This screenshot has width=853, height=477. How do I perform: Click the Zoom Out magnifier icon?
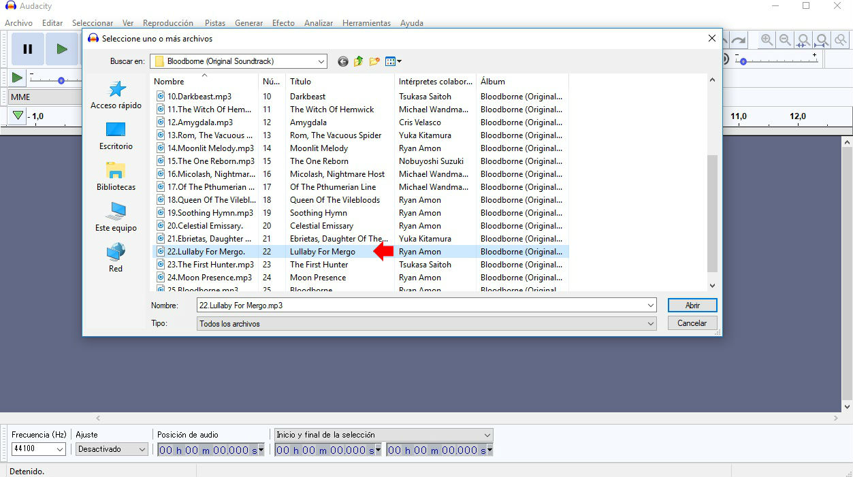click(x=785, y=40)
